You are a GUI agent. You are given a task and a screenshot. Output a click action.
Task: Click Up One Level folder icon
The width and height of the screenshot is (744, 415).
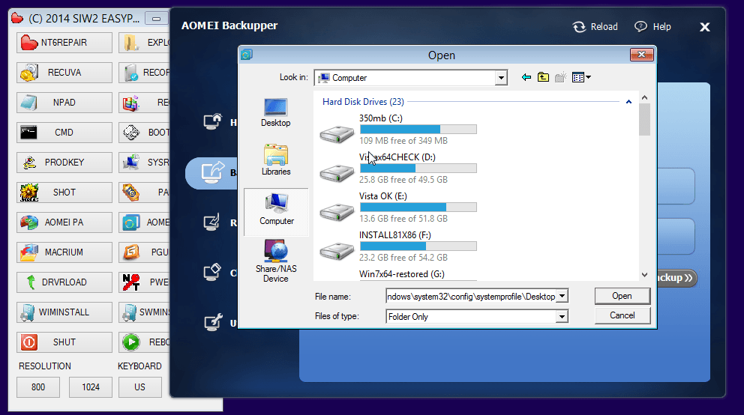543,77
